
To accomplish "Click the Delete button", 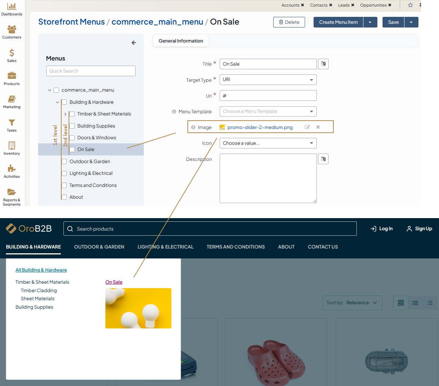I will pyautogui.click(x=289, y=22).
